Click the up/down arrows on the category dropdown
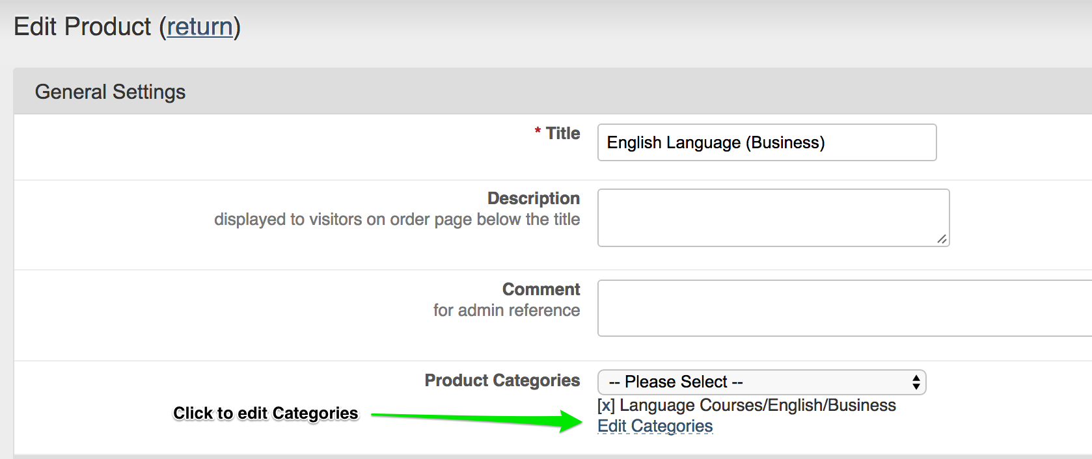 [916, 382]
